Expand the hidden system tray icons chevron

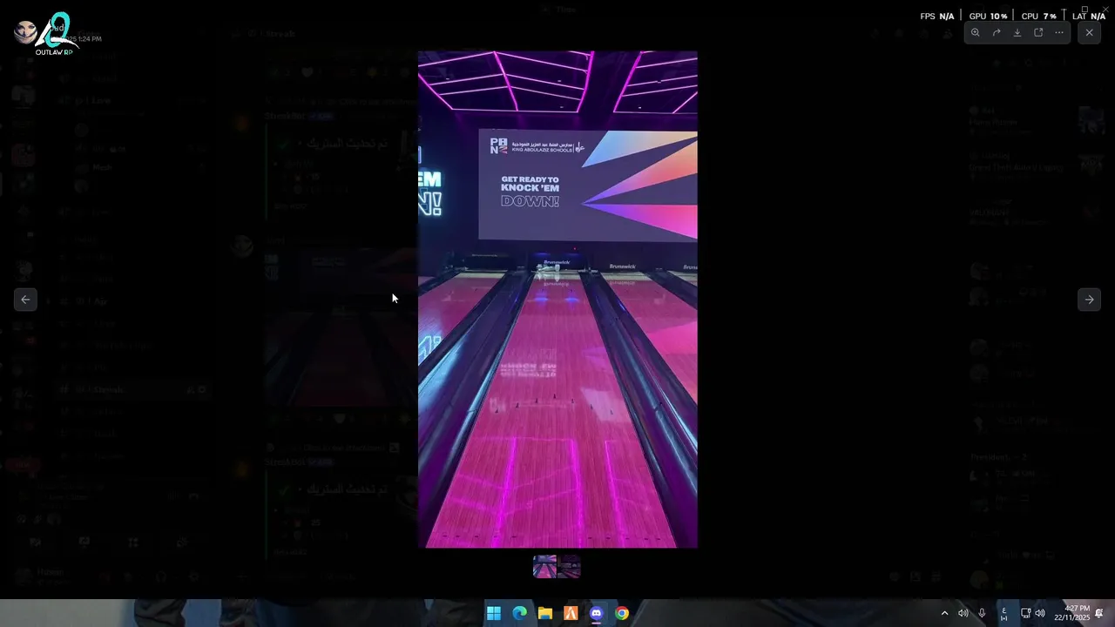pos(944,613)
